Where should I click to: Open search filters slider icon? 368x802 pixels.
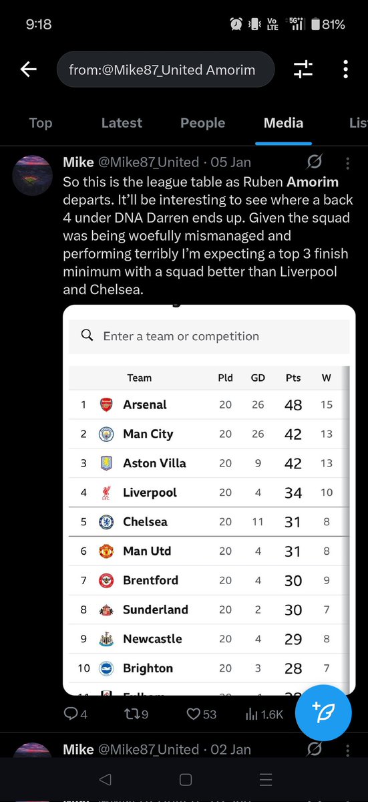tap(303, 69)
